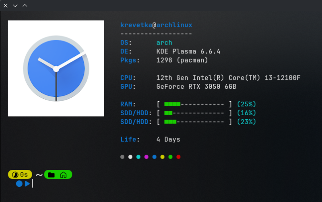This screenshot has width=322, height=202.
Task: Maximize window with up chevron button
Action: tap(25, 6)
